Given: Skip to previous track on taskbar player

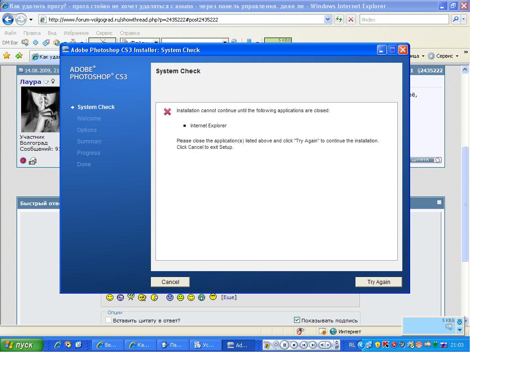Looking at the screenshot, I should click(x=304, y=345).
